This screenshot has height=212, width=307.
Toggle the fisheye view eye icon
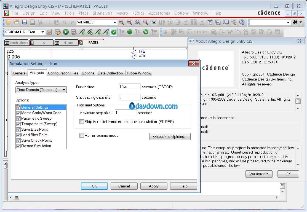point(154,22)
